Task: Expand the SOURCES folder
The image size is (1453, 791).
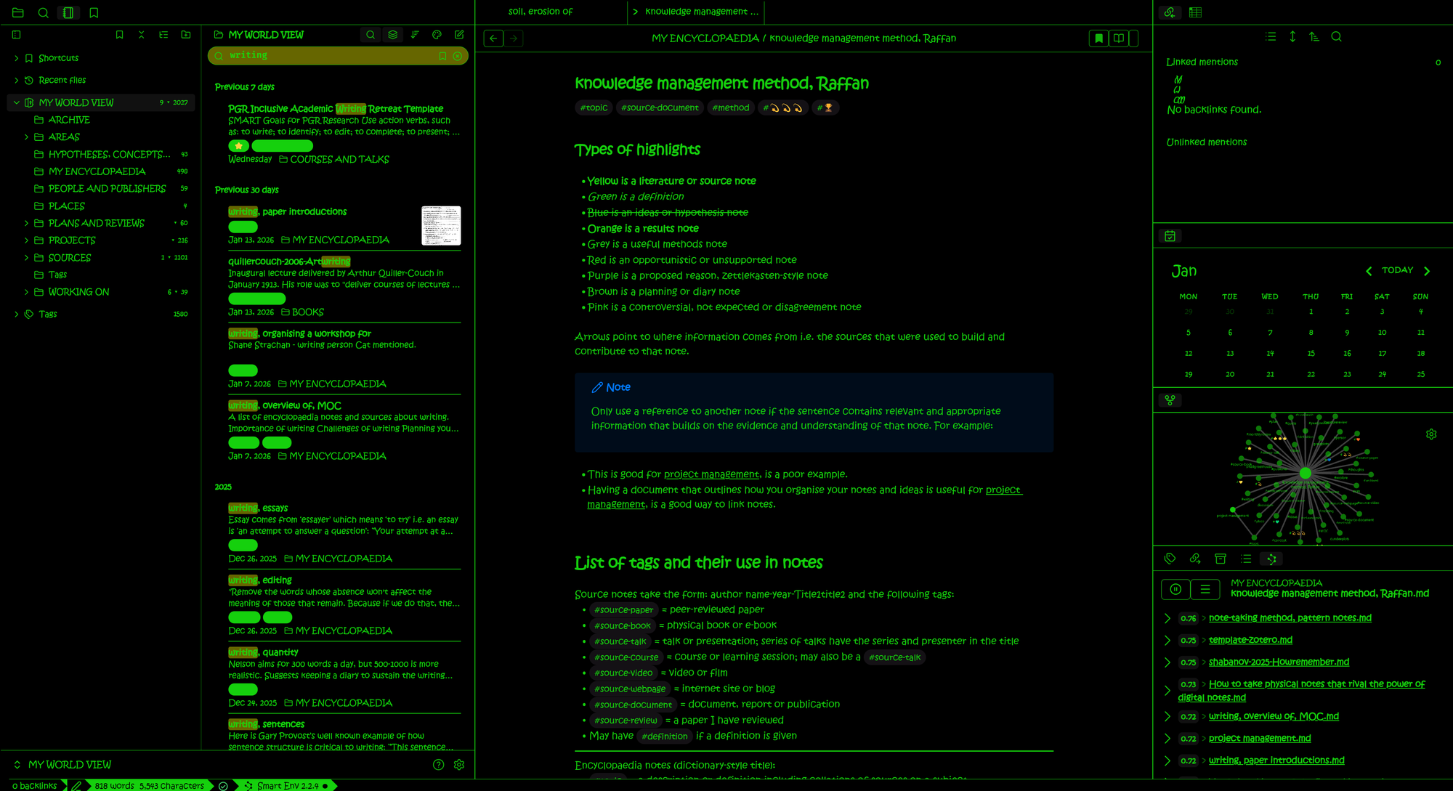Action: coord(27,258)
